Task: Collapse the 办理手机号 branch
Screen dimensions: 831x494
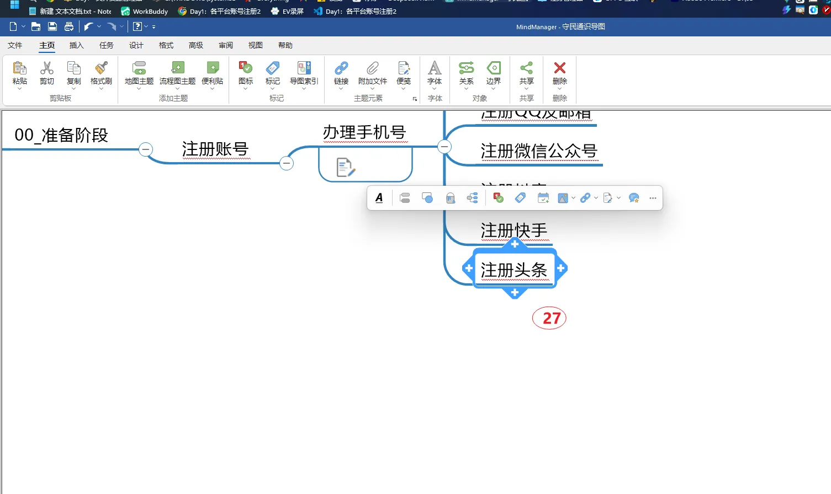Action: click(444, 147)
